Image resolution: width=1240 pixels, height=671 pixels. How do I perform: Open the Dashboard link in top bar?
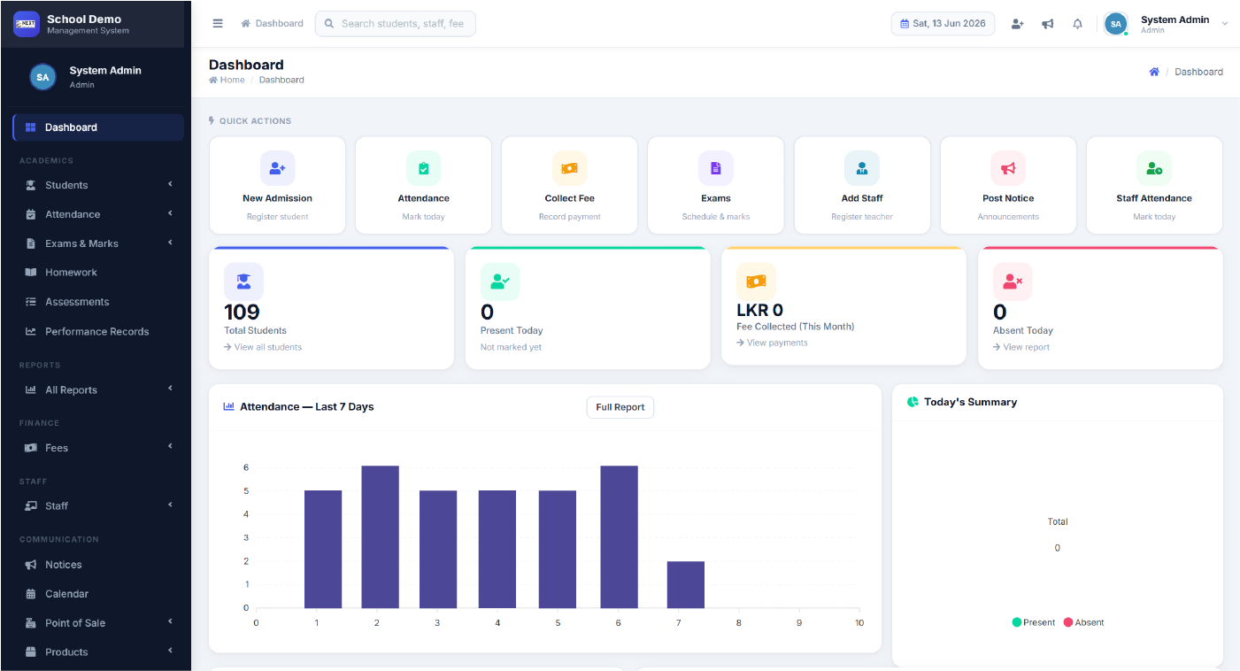[x=272, y=24]
